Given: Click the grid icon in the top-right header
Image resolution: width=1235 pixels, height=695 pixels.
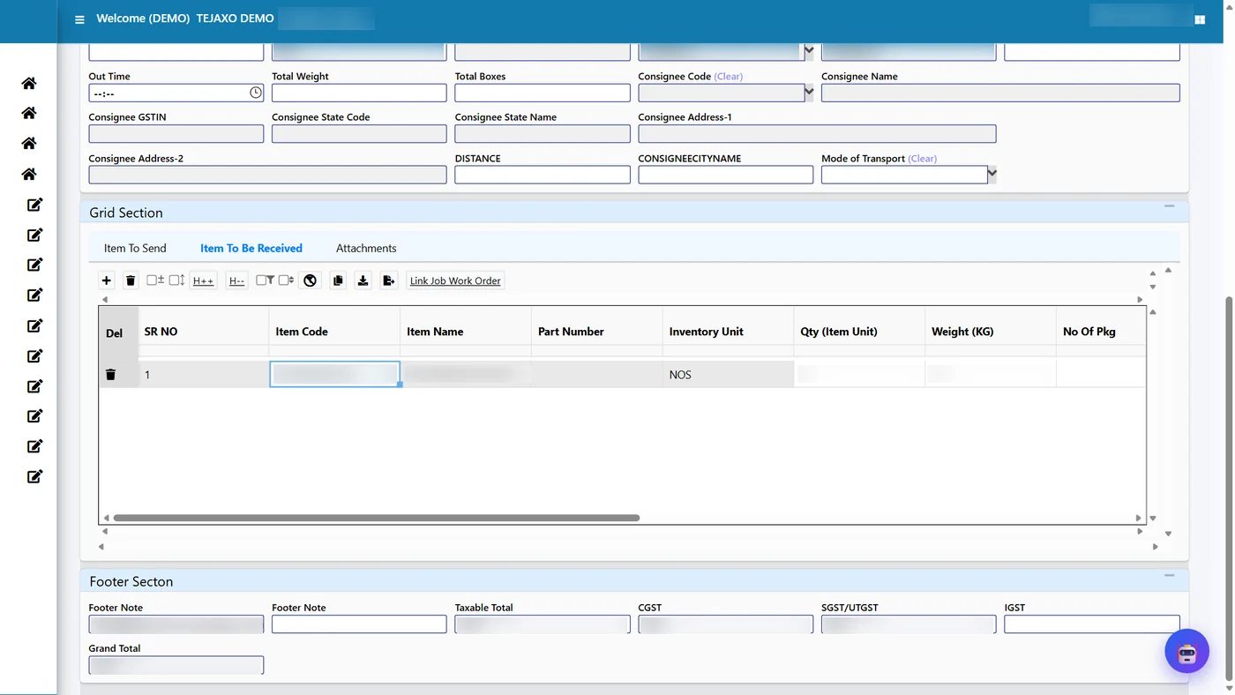Looking at the screenshot, I should click(1200, 19).
